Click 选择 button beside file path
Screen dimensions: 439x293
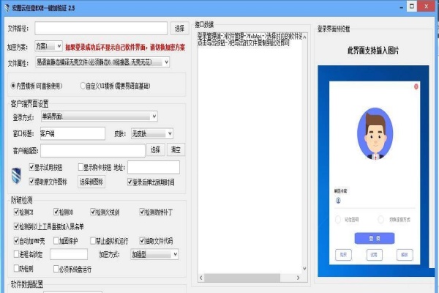tap(180, 29)
